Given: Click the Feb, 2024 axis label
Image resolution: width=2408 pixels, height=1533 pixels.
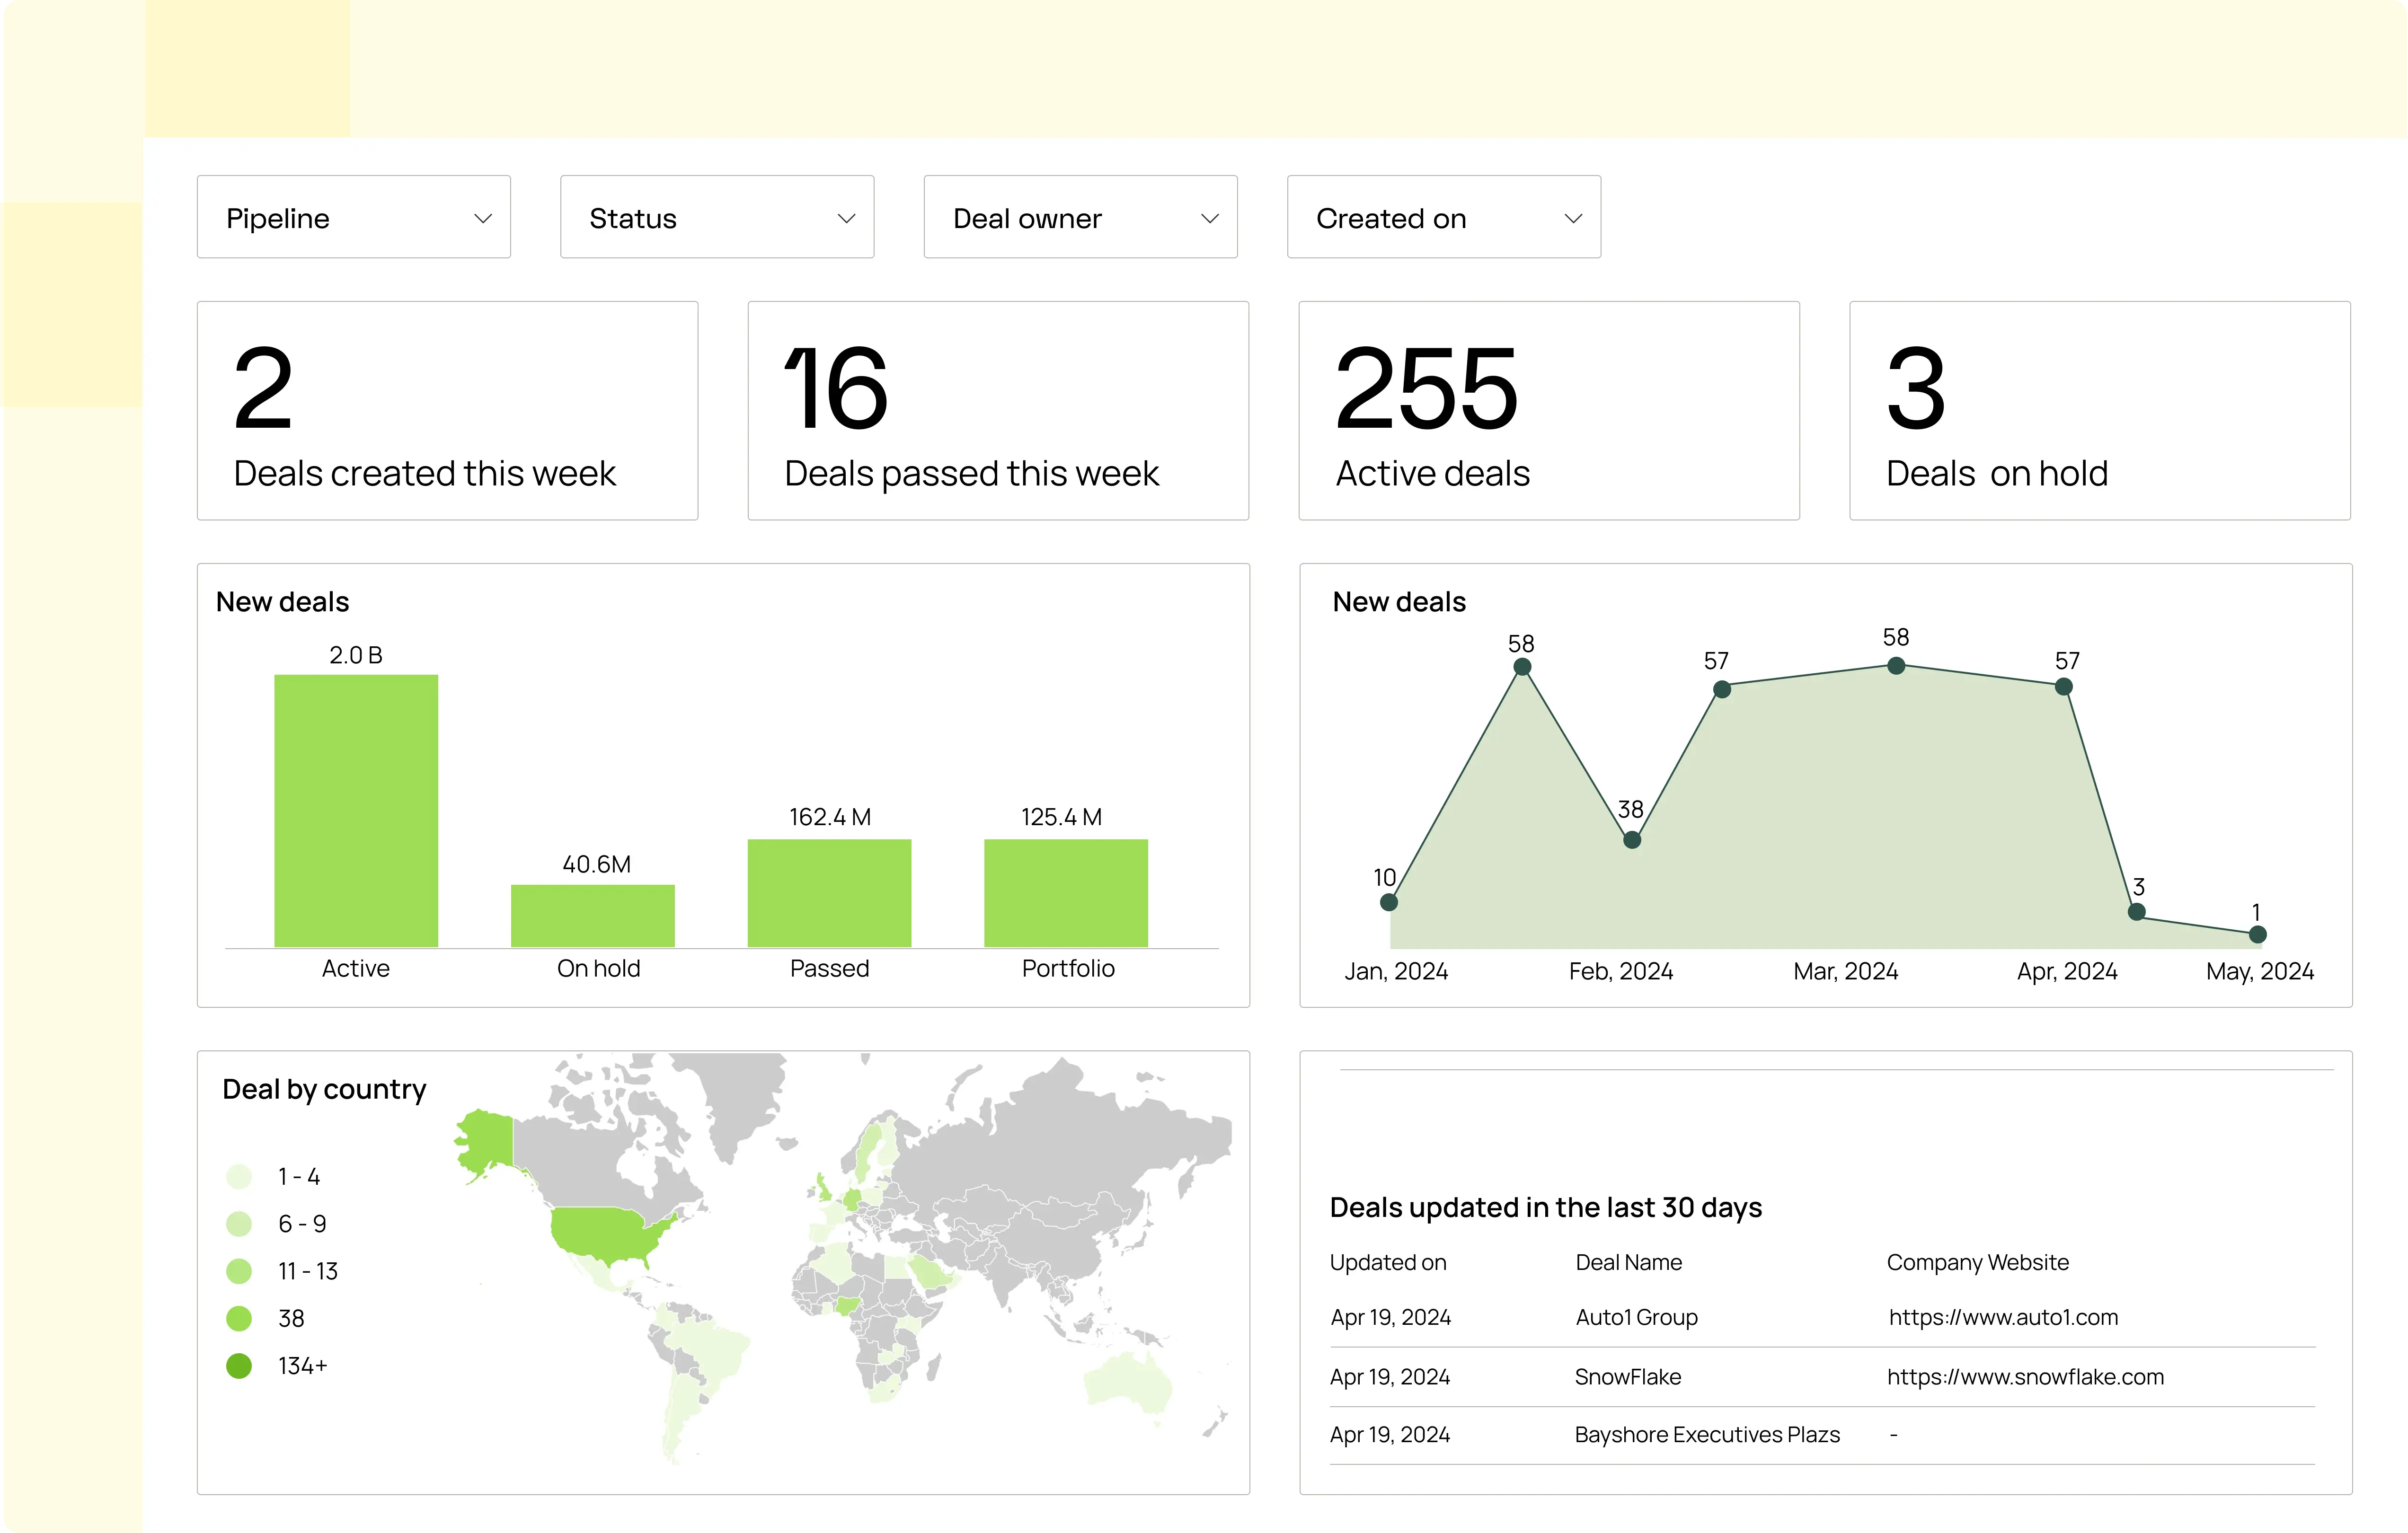Looking at the screenshot, I should (x=1621, y=971).
